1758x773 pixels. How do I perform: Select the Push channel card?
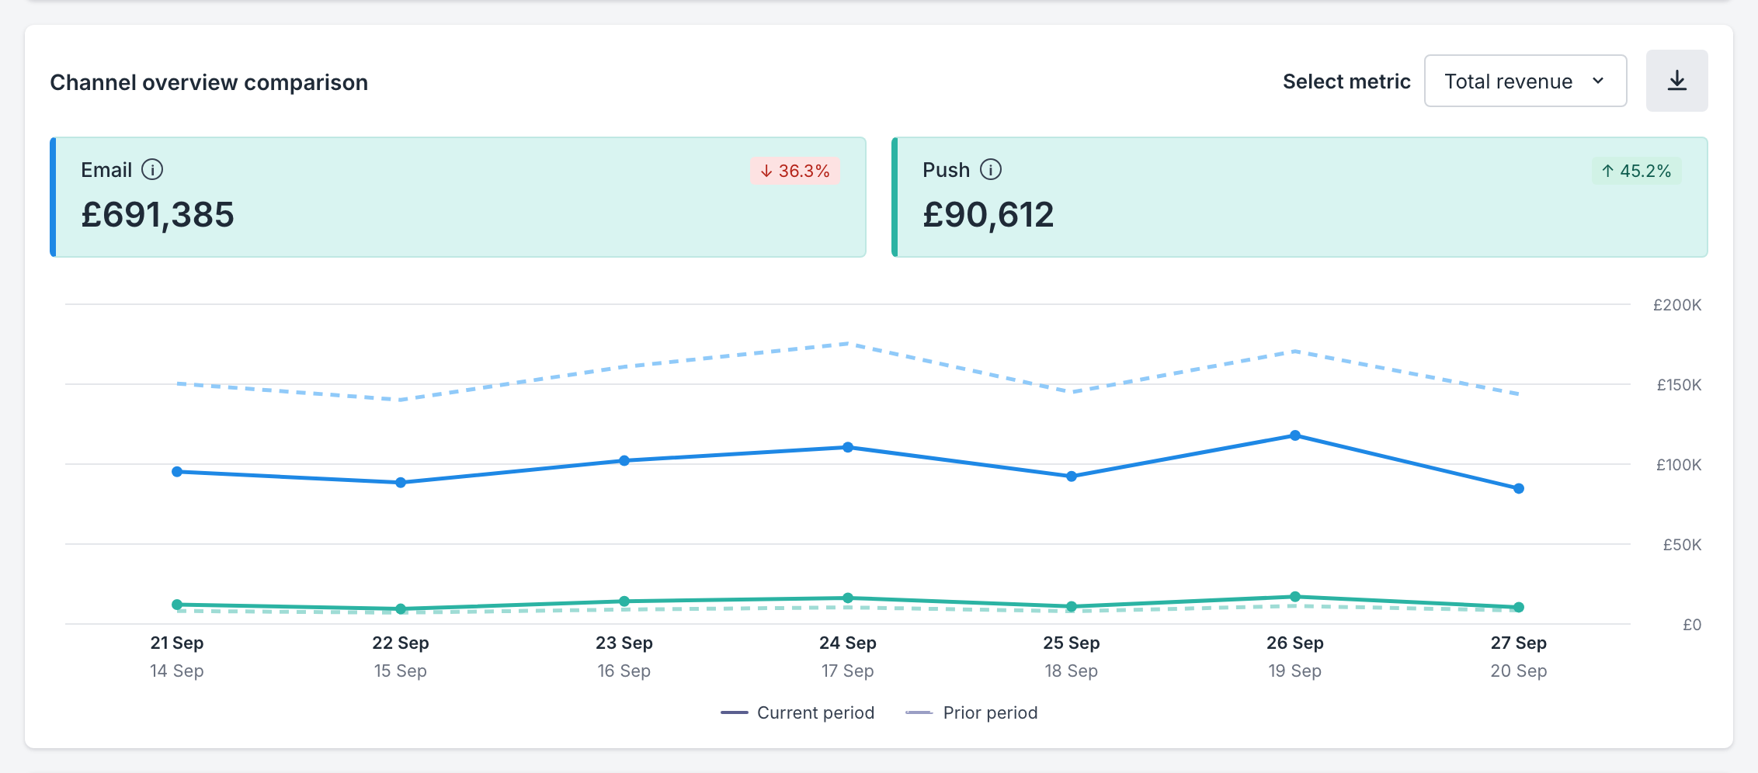(1300, 197)
